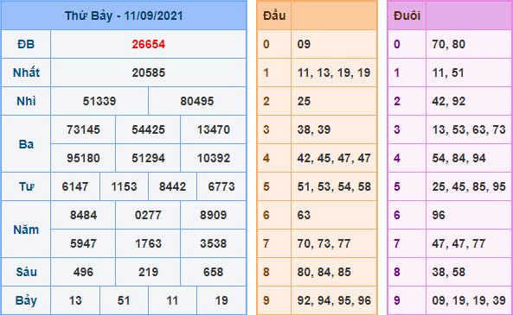Image resolution: width=513 pixels, height=315 pixels.
Task: Select Đuôi row value '47, 47, 77'
Action: pos(458,243)
